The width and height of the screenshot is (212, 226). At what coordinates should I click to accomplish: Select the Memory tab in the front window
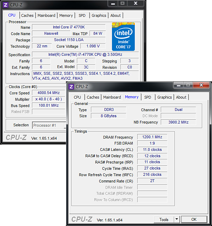(132, 97)
